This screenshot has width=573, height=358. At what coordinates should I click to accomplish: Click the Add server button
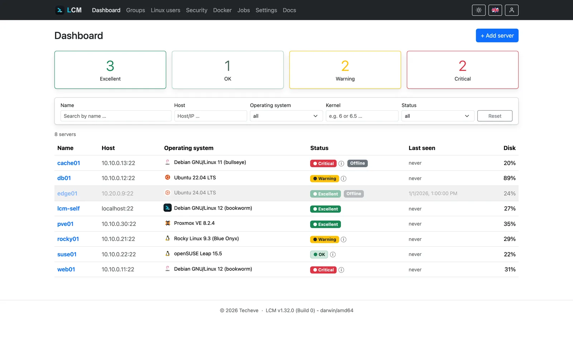pyautogui.click(x=497, y=35)
